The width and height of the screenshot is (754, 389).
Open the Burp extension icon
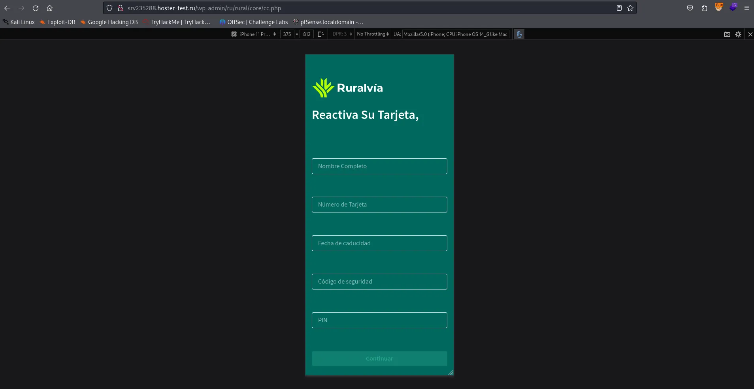click(x=719, y=8)
